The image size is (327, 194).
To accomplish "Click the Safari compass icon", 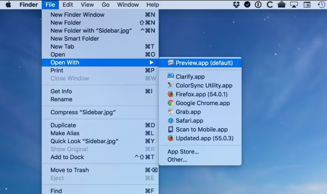I will [x=170, y=120].
